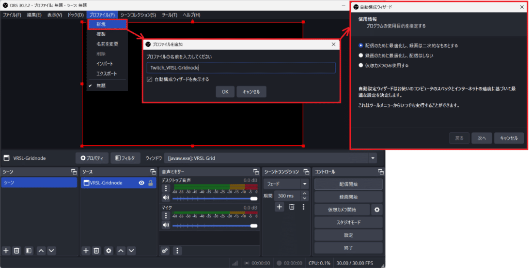
Task: Delete transition via trash icon
Action: coord(292,207)
